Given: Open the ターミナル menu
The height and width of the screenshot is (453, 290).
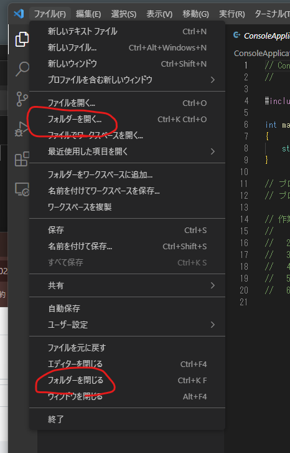Looking at the screenshot, I should (271, 14).
